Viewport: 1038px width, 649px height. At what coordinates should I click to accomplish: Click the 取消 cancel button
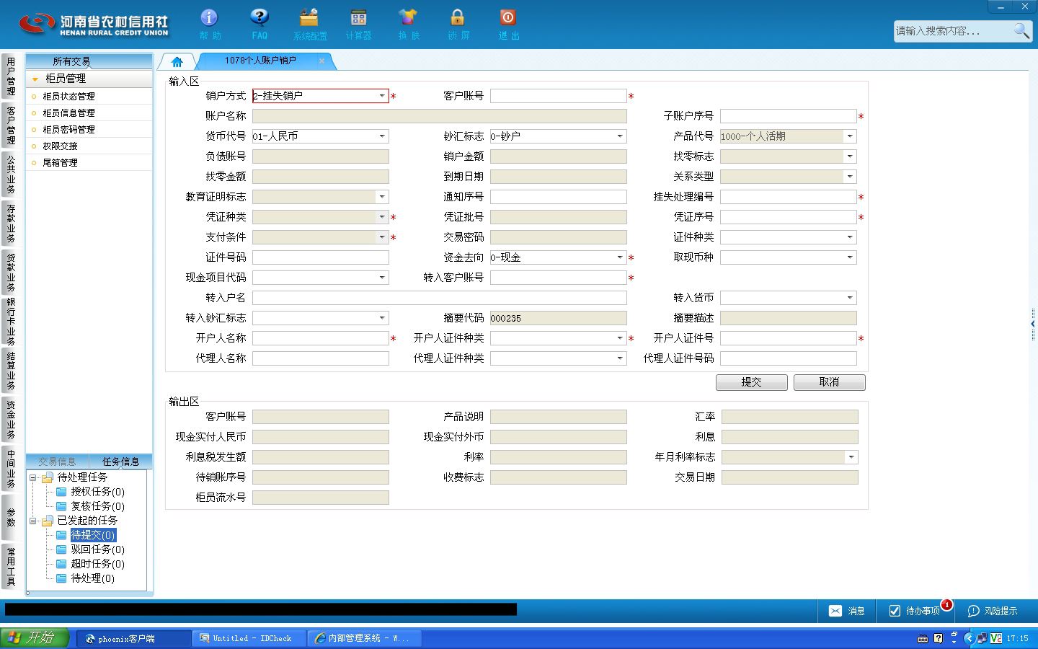point(829,382)
